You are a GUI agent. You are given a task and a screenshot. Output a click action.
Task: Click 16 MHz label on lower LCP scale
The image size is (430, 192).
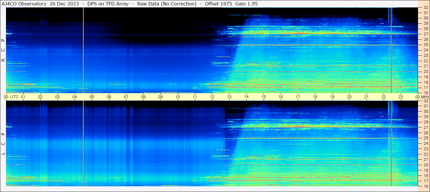coord(426,186)
